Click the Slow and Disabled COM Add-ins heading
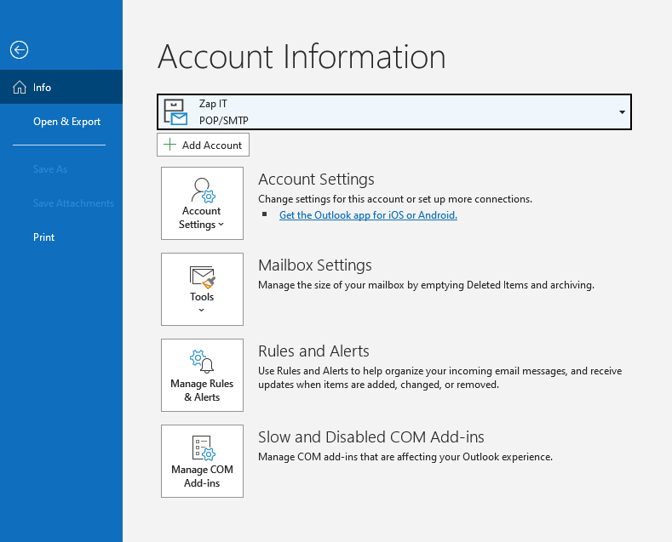Viewport: 672px width, 542px height. (371, 437)
